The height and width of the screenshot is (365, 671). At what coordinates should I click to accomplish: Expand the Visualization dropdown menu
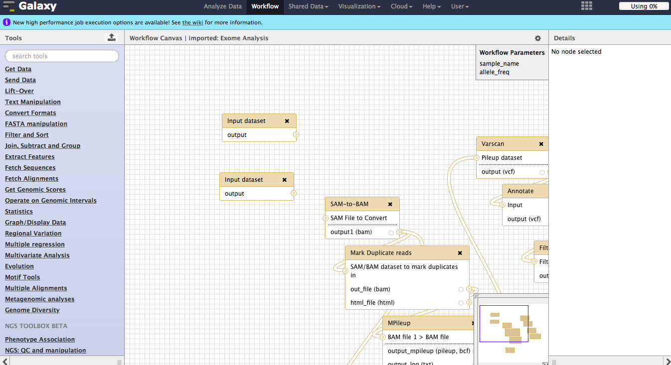(x=359, y=6)
